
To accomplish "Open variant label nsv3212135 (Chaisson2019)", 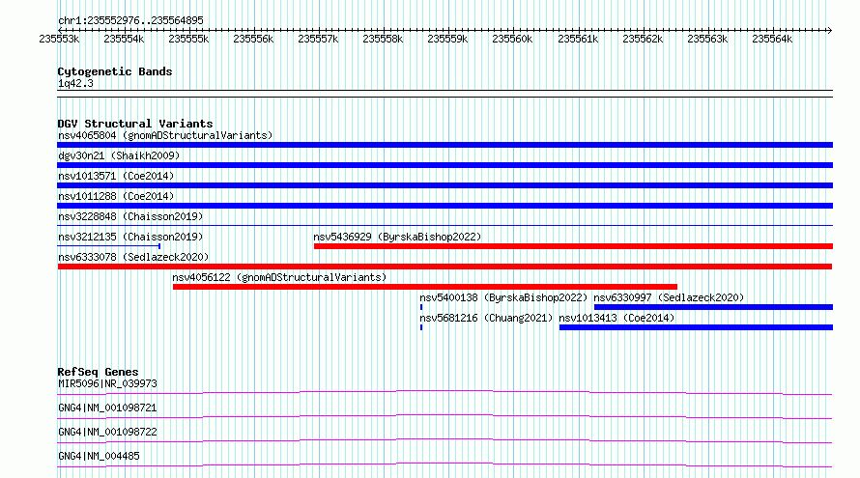I will tap(130, 237).
